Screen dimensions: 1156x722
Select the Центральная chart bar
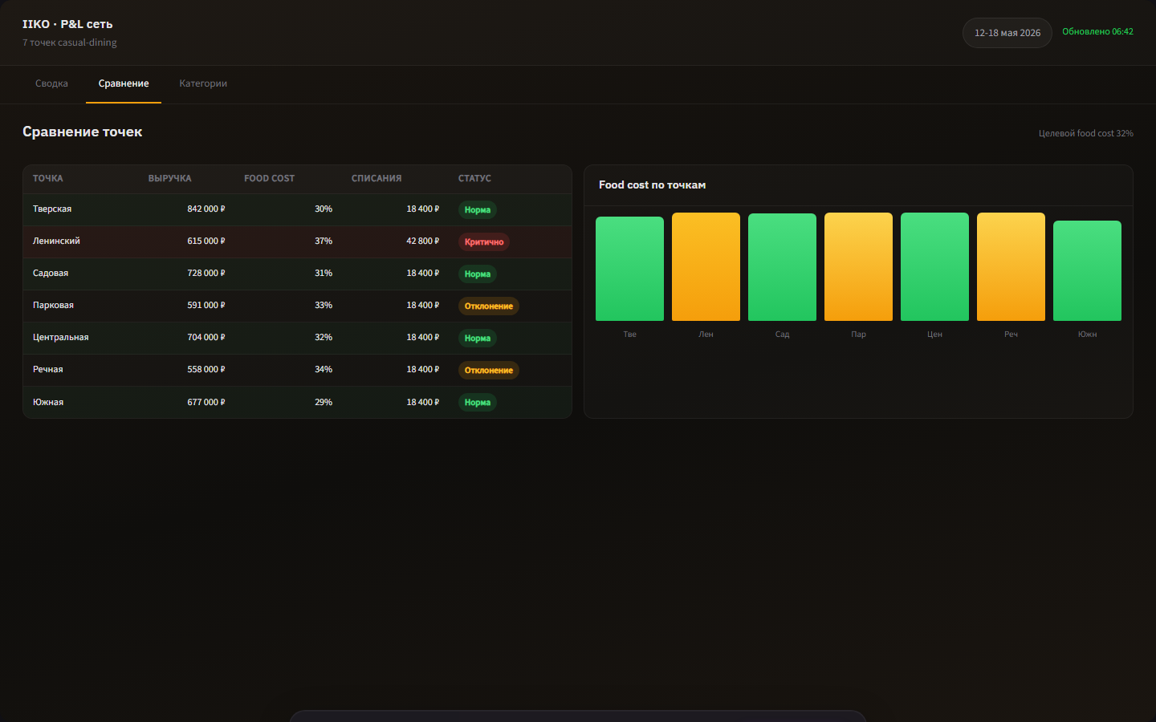934,266
